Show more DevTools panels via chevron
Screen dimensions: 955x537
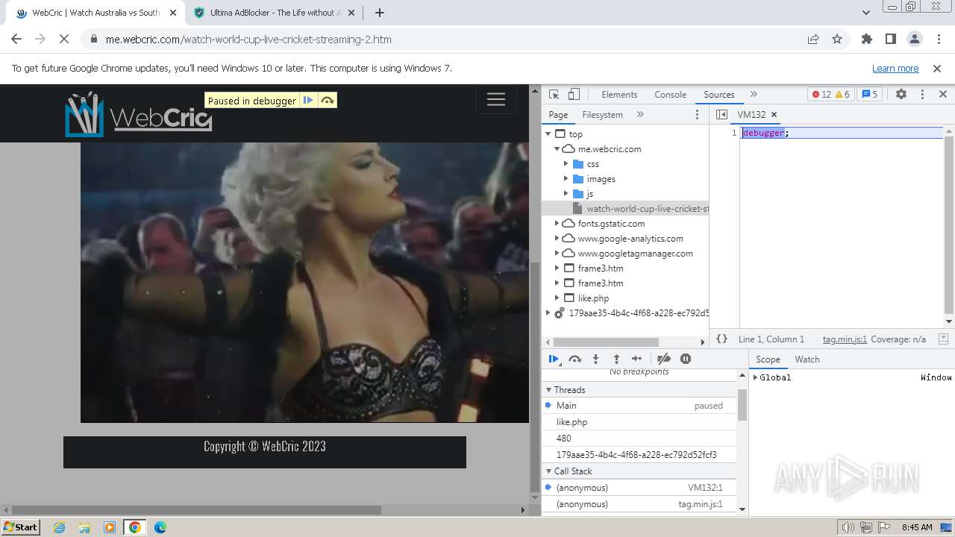[754, 95]
